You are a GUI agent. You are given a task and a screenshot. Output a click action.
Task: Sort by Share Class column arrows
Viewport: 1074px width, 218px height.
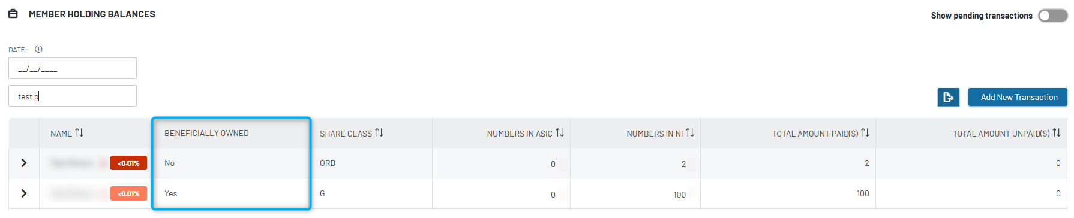click(379, 133)
